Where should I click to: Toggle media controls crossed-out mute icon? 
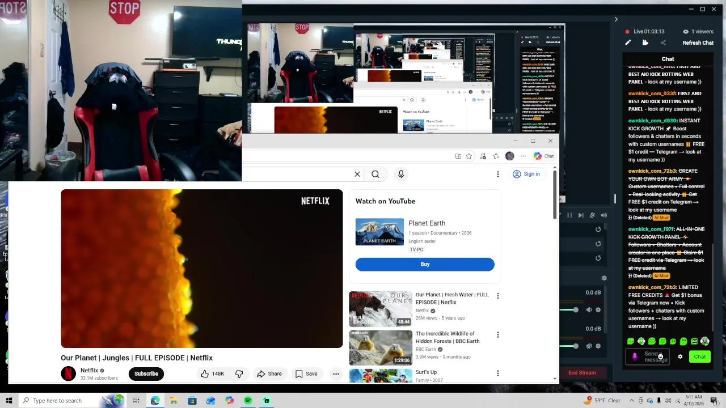click(x=592, y=215)
